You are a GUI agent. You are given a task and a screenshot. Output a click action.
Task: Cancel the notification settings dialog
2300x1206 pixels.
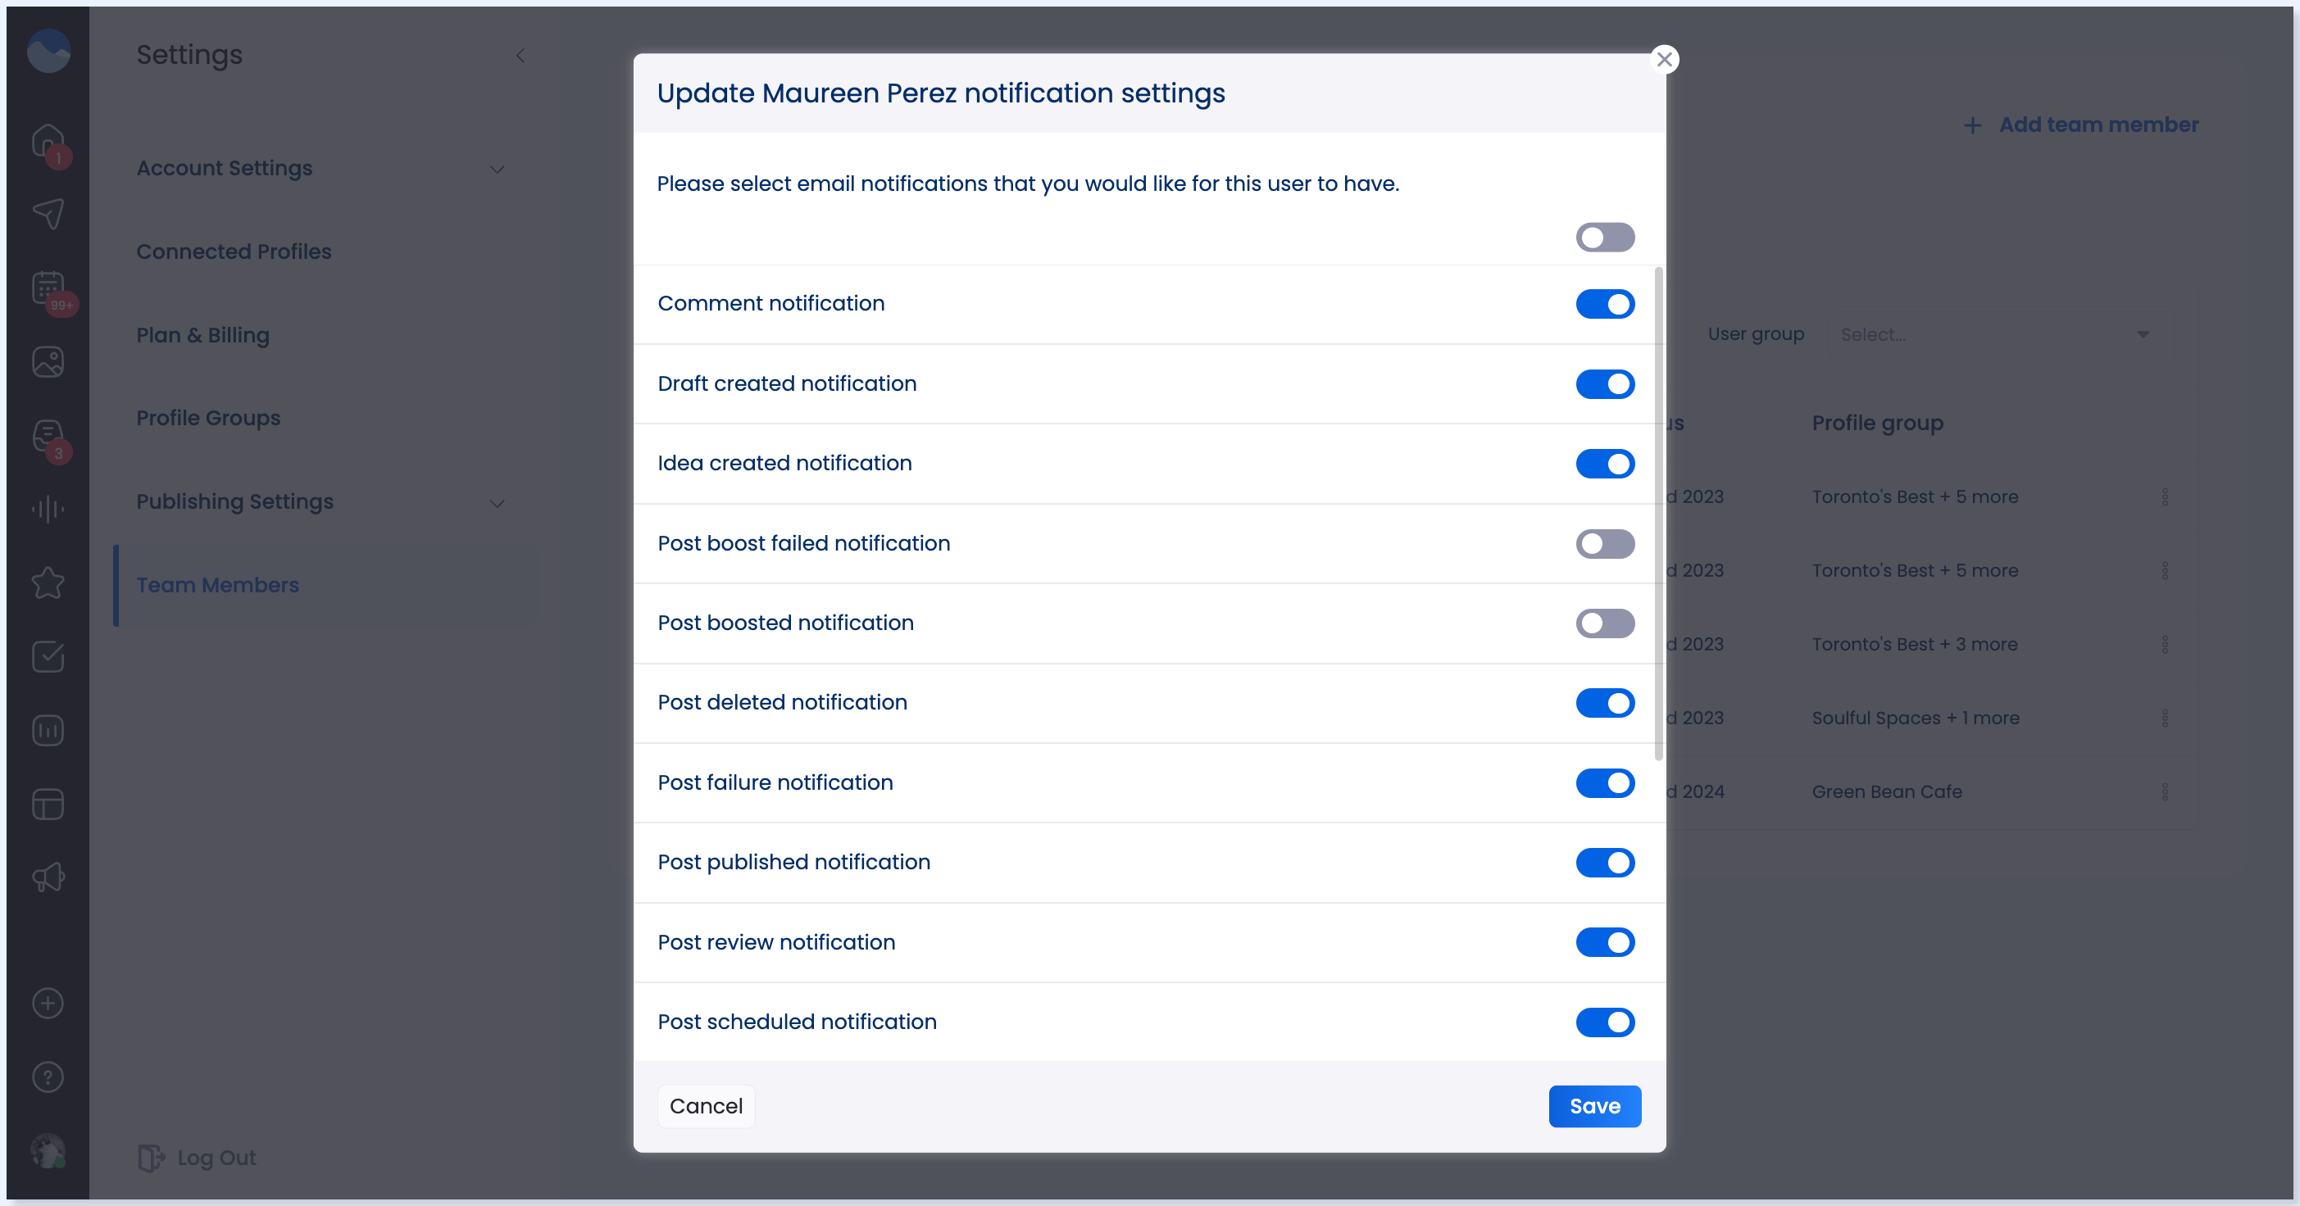point(706,1106)
